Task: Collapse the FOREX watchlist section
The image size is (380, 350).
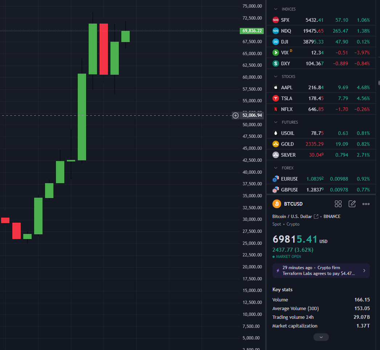Action: [x=276, y=168]
